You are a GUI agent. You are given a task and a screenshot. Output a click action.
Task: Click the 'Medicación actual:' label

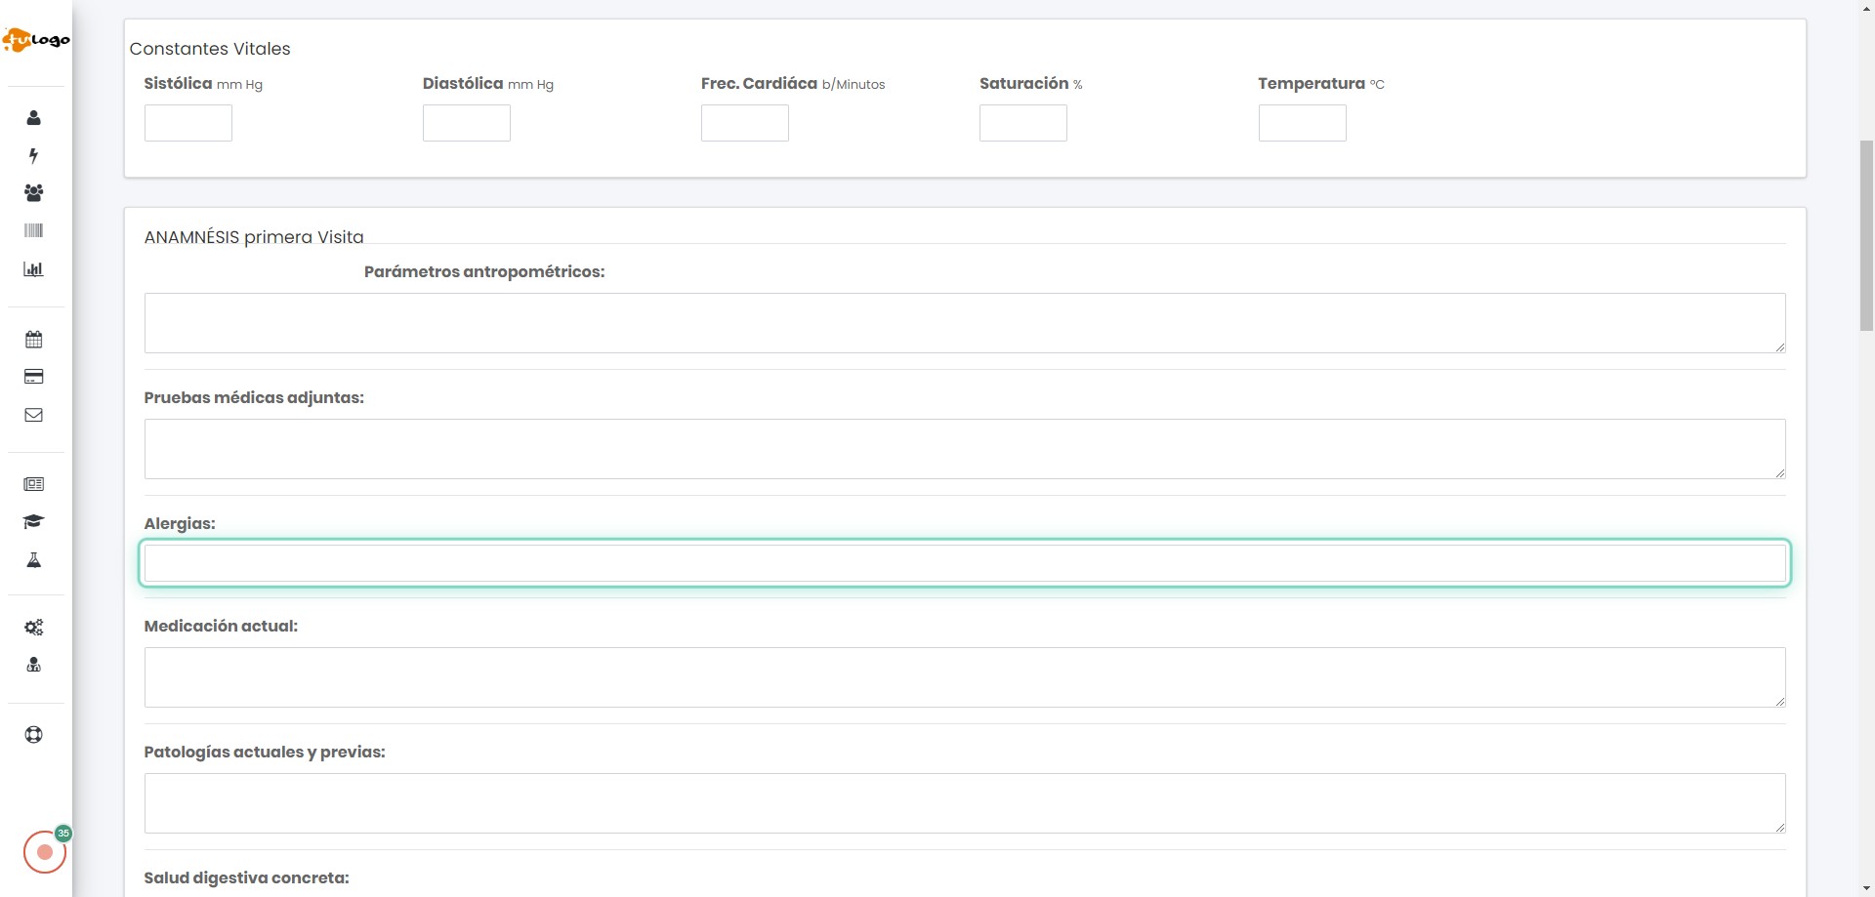[221, 626]
